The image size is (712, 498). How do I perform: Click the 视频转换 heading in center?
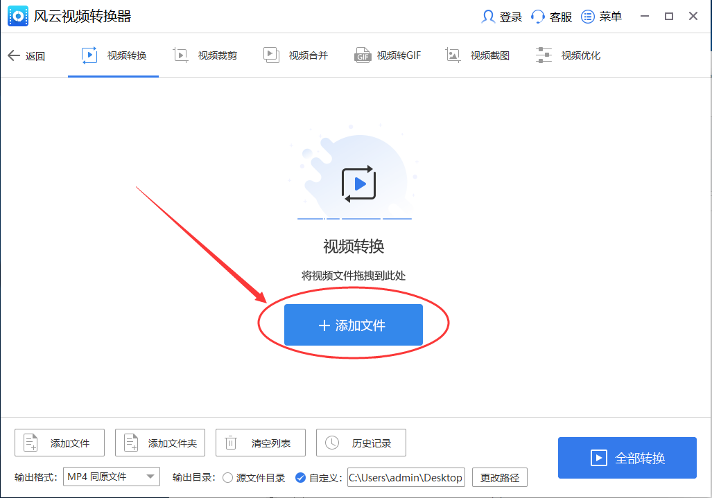coord(354,247)
